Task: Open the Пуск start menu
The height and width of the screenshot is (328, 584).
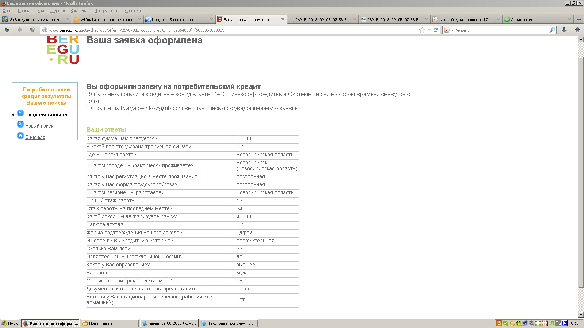Action: [x=10, y=323]
